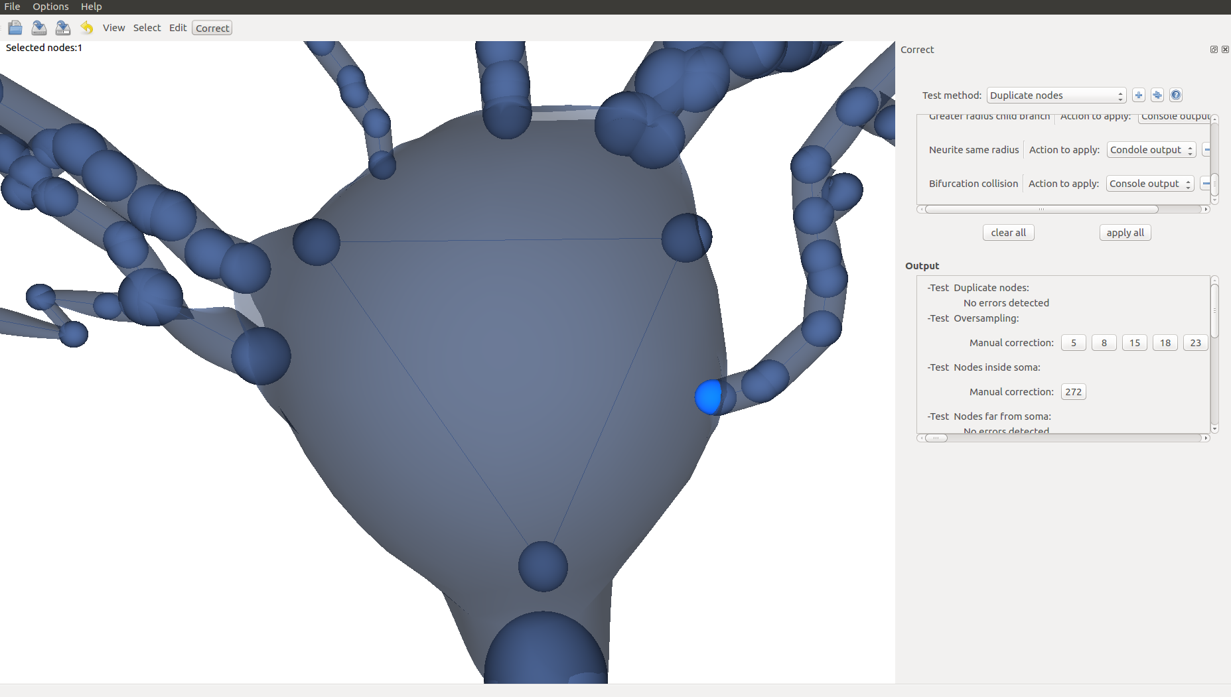Select oversampling node 15 for manual correction
1231x697 pixels.
point(1134,343)
